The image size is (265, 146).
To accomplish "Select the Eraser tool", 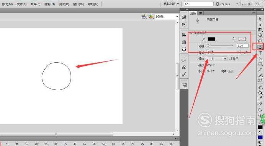I will (x=260, y=104).
